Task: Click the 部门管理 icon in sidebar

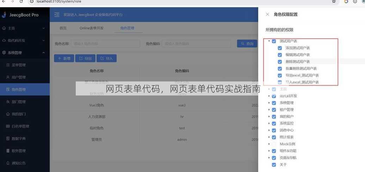Action: 8,102
